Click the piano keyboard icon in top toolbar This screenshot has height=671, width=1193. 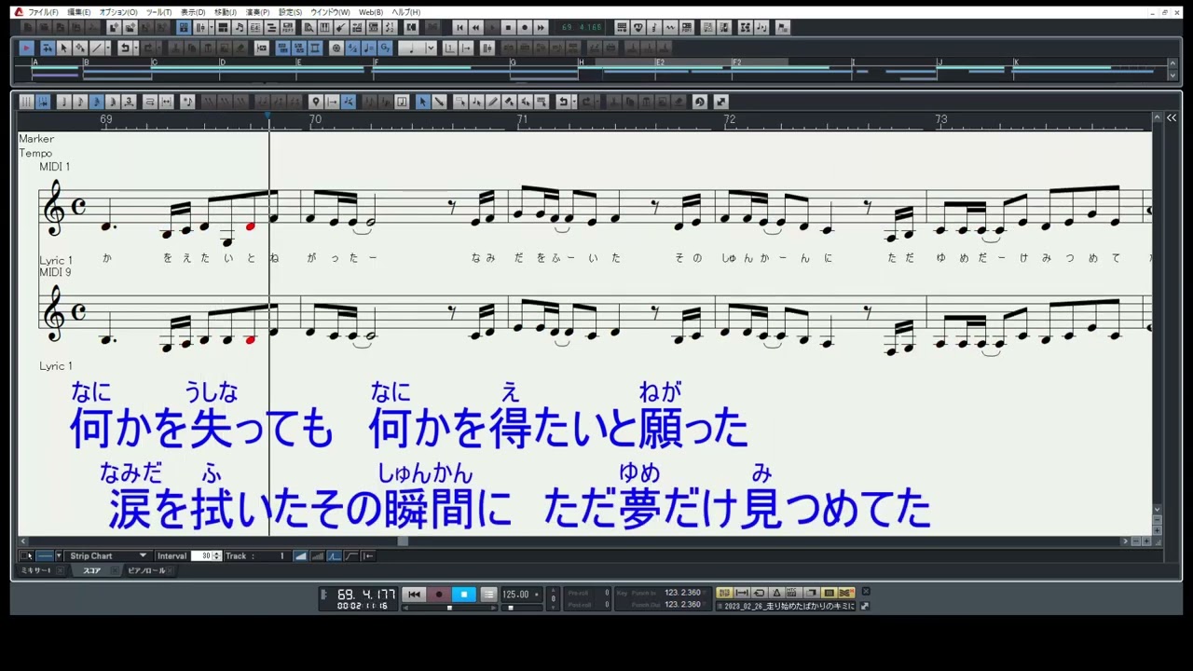324,27
